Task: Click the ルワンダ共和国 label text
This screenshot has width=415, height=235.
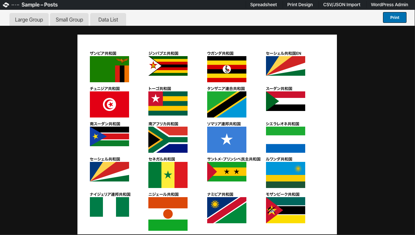Action: 279,159
